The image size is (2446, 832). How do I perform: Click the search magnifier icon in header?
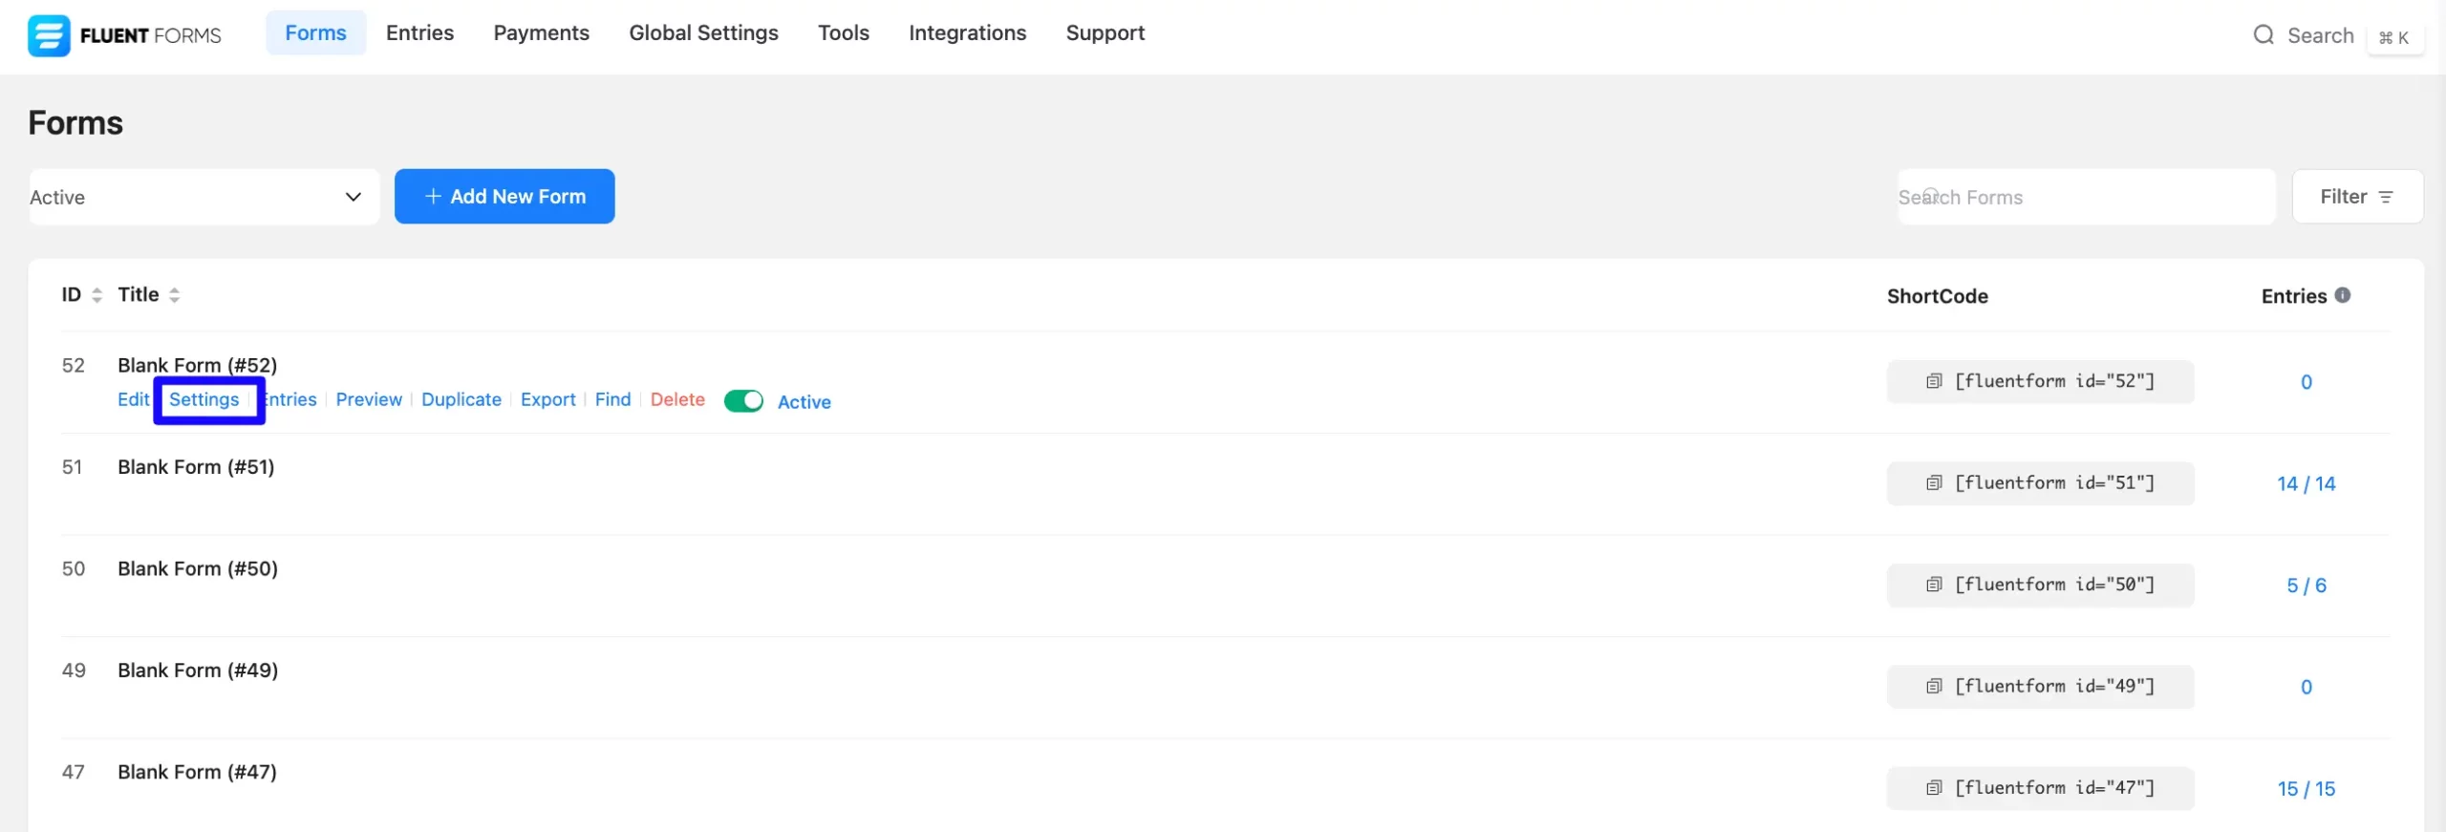2263,35
